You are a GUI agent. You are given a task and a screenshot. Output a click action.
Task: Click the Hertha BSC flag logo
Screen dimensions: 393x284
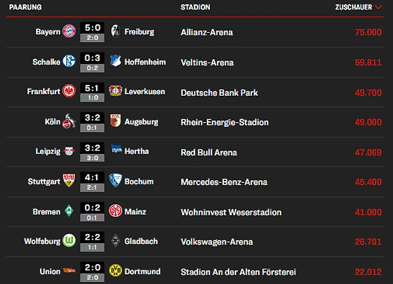click(116, 151)
